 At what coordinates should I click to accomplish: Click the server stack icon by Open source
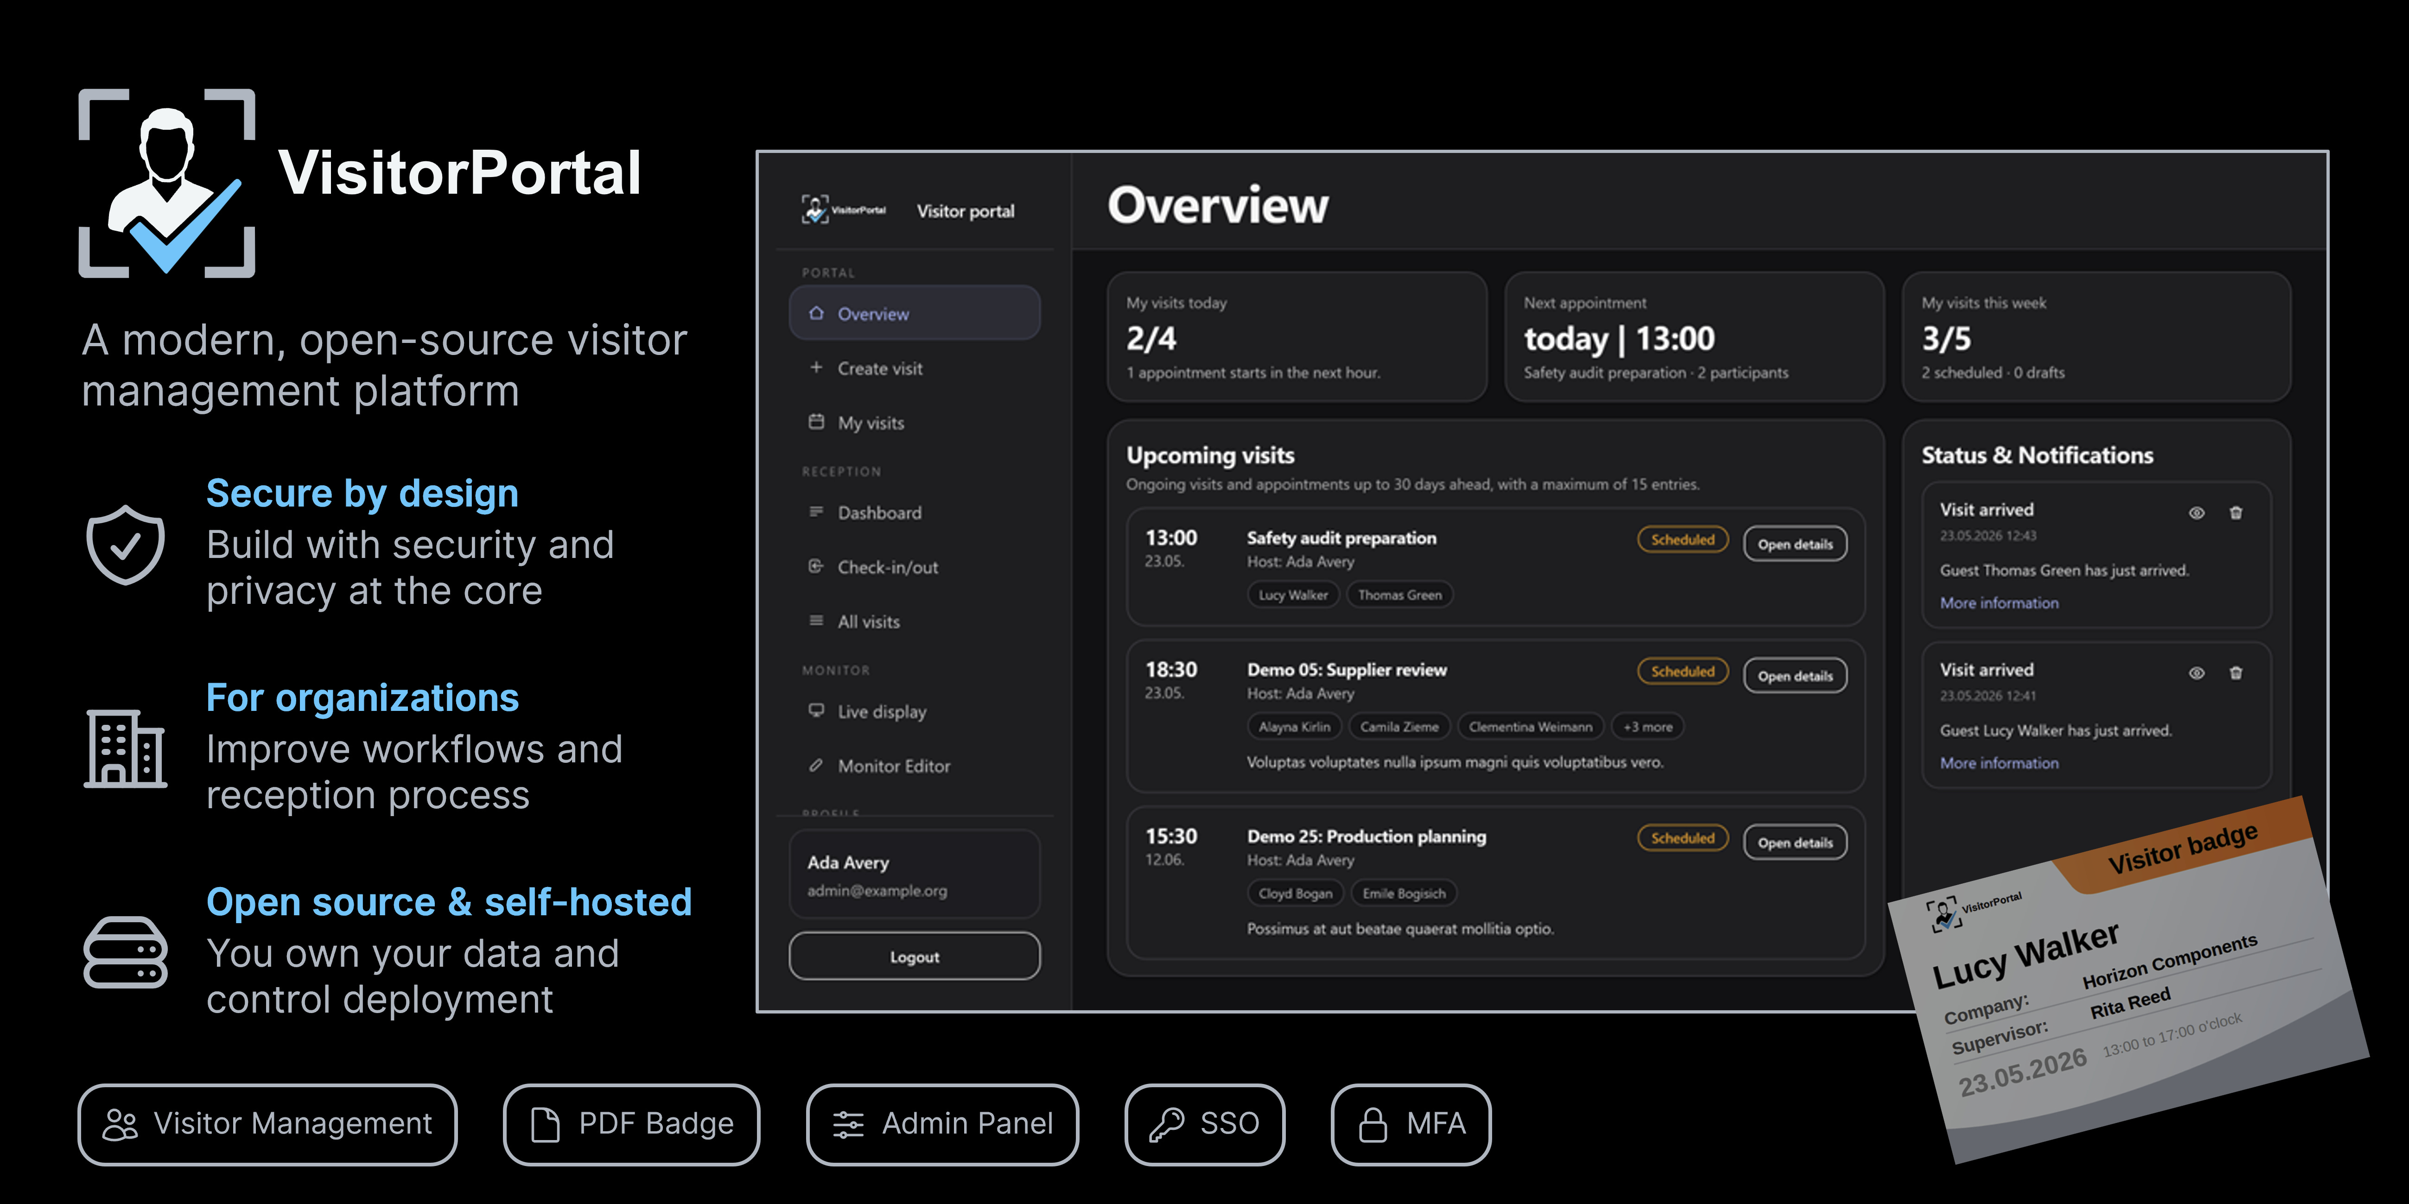point(125,952)
